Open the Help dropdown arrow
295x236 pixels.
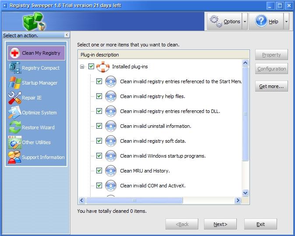coord(286,21)
